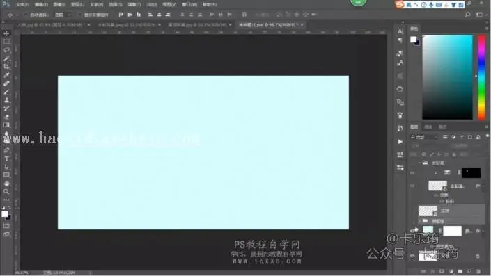Toggle the 效果 effects eye under layer
491x276 pixels.
(435, 195)
